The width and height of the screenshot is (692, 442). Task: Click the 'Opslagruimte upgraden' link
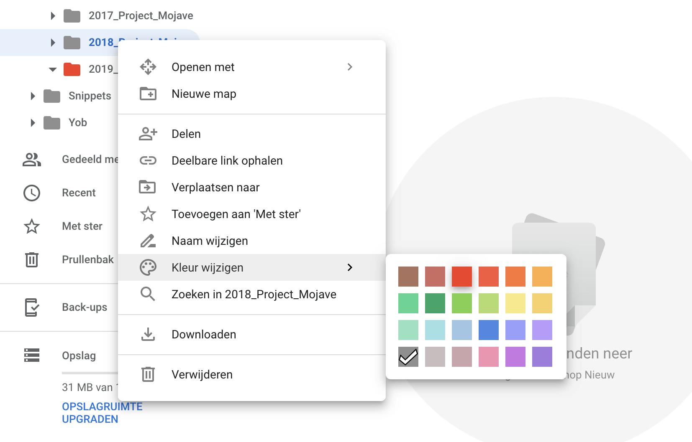coord(102,413)
